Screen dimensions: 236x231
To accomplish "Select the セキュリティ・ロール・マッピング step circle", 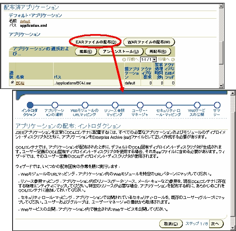I will pyautogui.click(x=169, y=105).
